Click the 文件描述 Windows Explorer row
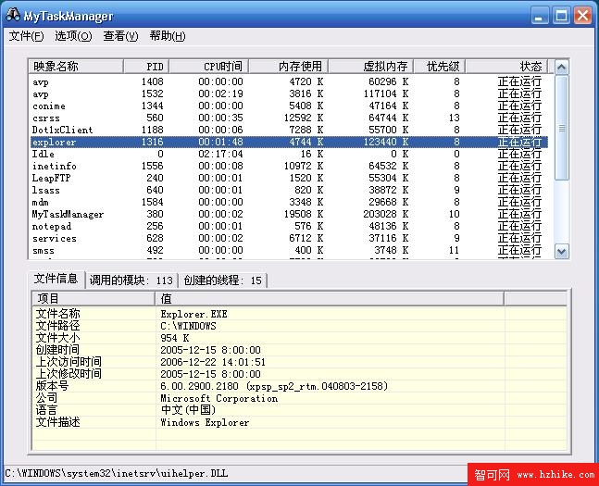The height and width of the screenshot is (486, 599). [x=300, y=422]
